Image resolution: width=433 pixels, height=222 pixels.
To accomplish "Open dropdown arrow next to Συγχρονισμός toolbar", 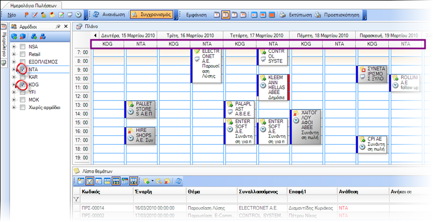I will click(x=176, y=18).
